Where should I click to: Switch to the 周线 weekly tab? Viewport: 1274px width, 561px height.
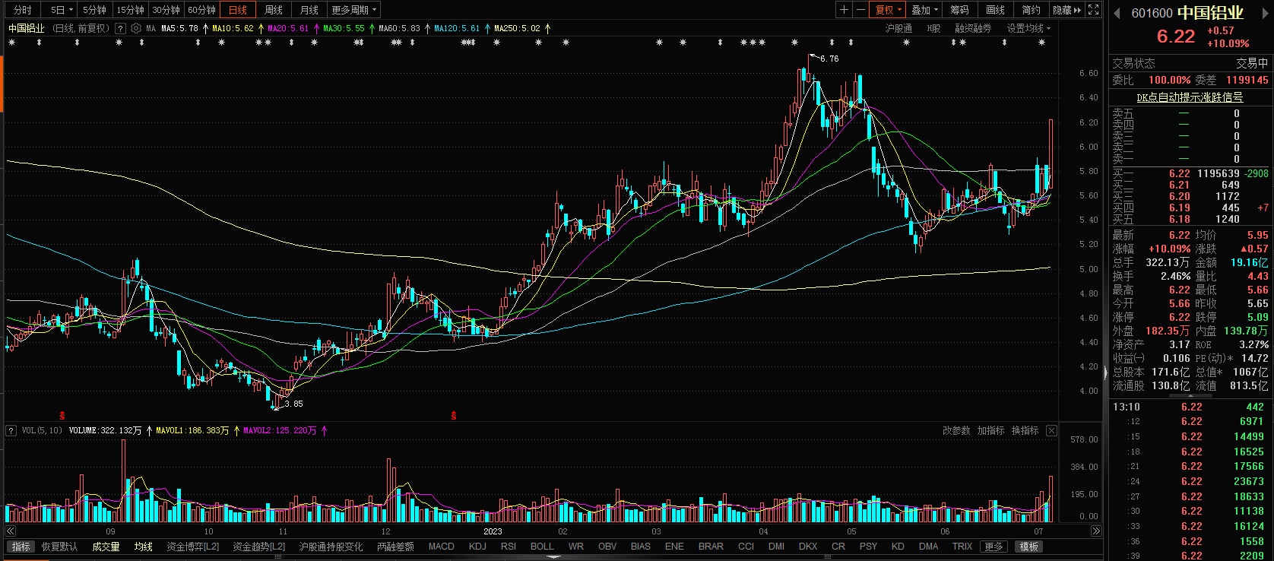(274, 10)
